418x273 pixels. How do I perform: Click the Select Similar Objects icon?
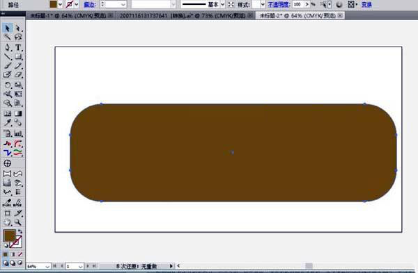[x=324, y=5]
